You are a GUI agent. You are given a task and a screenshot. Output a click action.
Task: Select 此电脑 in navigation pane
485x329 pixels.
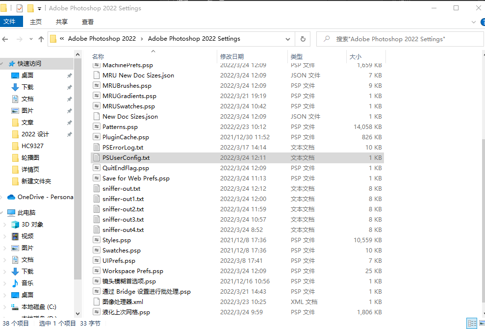click(26, 212)
